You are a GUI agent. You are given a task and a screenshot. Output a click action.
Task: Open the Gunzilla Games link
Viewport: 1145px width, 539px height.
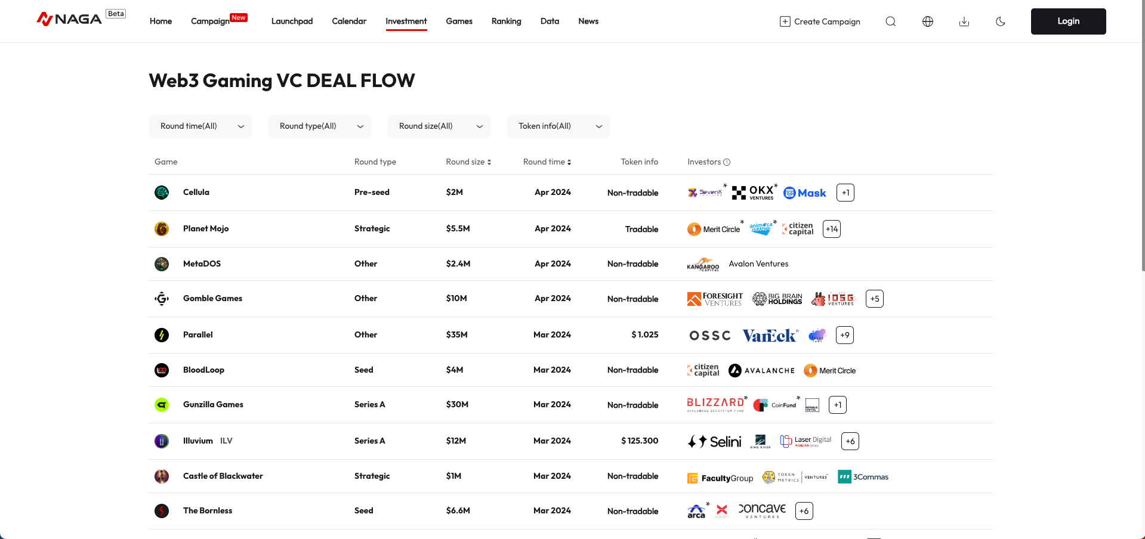coord(213,404)
